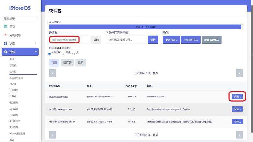Image resolution: width=253 pixels, height=142 pixels.
Task: Open 计划任务 submenu item
Action: click(x=14, y=90)
